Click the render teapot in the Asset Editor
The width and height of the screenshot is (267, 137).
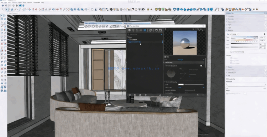[x=157, y=30]
